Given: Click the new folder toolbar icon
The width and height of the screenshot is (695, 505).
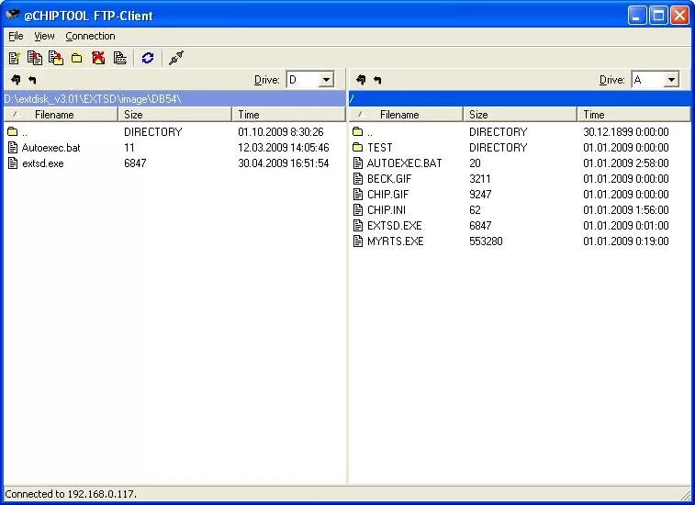Looking at the screenshot, I should (77, 58).
